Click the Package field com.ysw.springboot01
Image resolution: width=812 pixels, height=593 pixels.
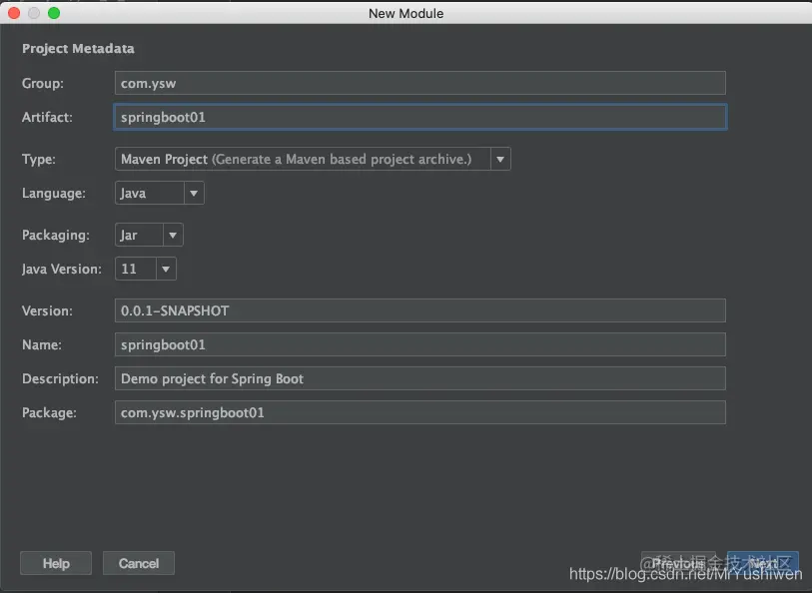tap(419, 412)
